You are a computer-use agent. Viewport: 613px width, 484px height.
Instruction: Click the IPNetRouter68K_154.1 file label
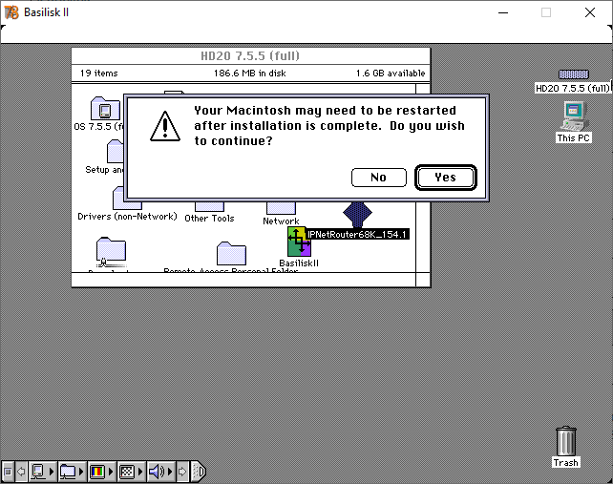(357, 234)
